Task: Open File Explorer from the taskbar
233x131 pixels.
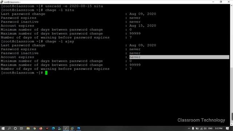Action: [x=28, y=128]
